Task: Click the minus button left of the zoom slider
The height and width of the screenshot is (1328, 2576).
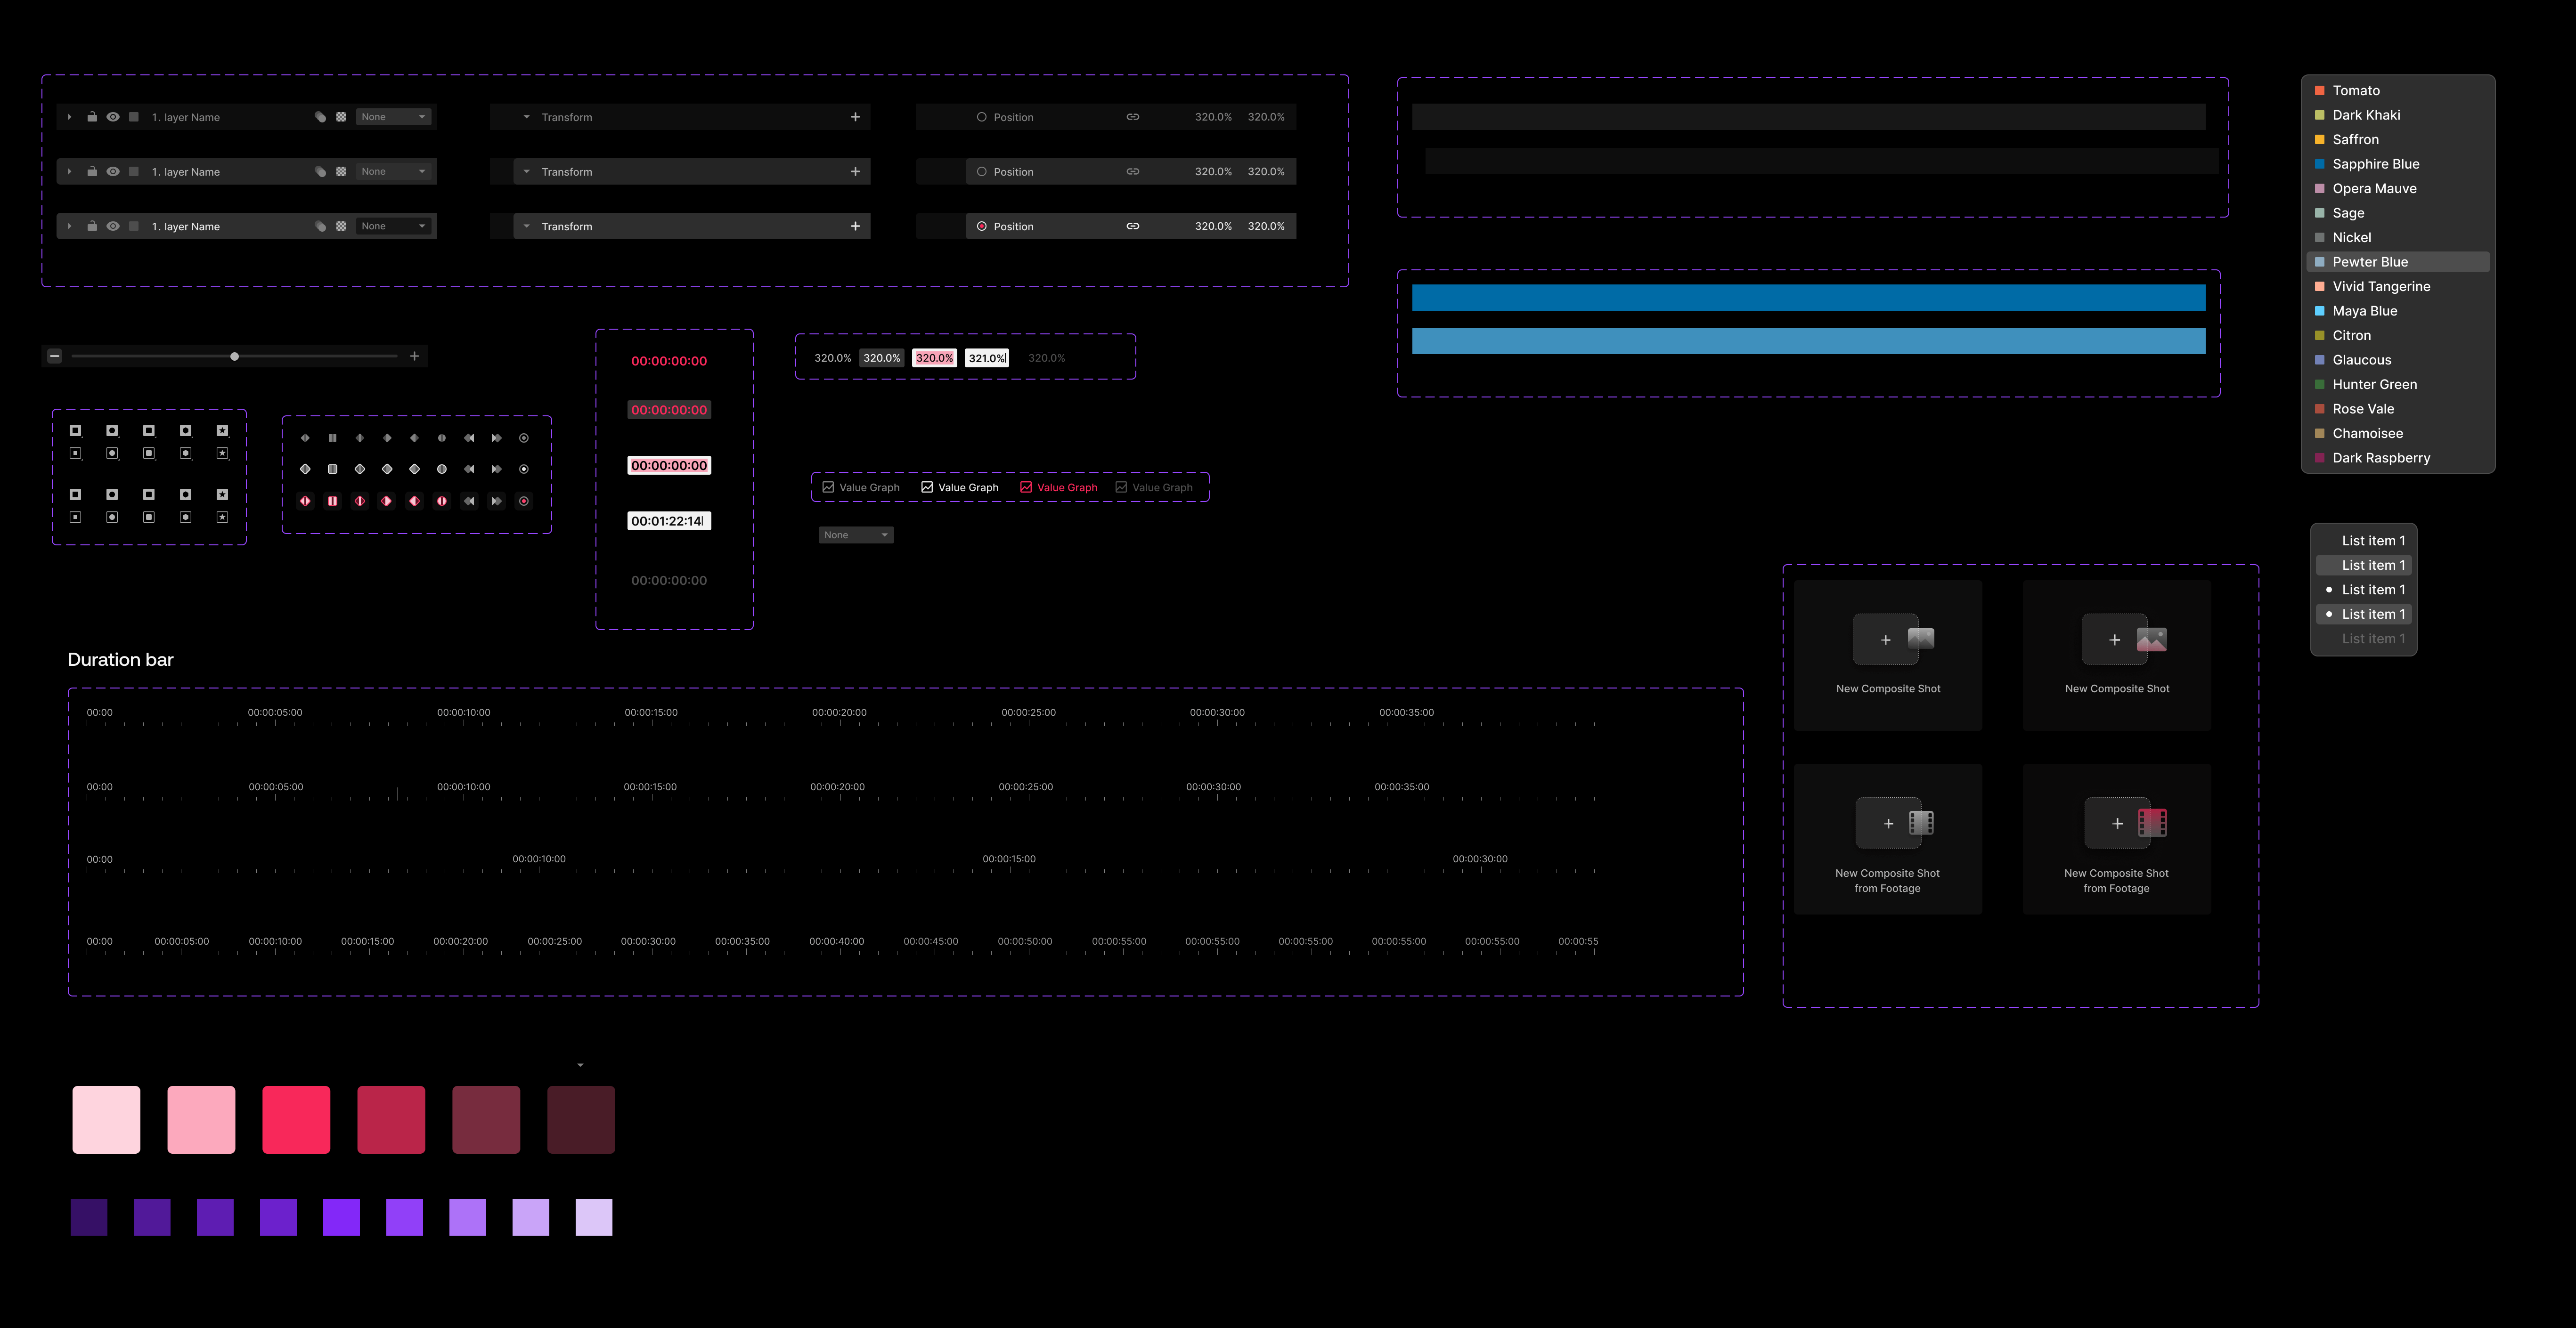Action: click(55, 356)
